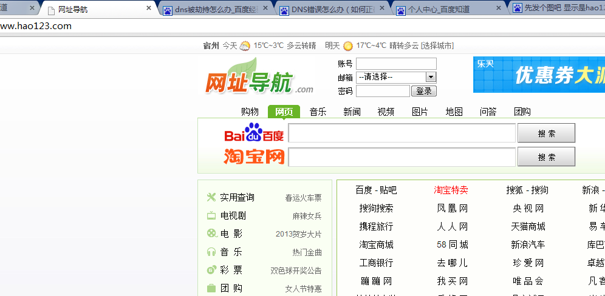Viewport: 605px width, 296px height.
Task: Select the 地图 search category
Action: [454, 112]
